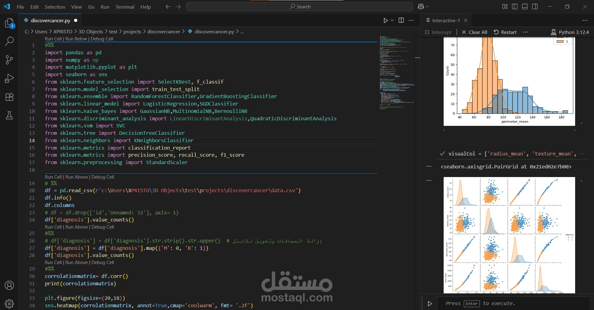Open the Extensions view
This screenshot has height=310, width=594.
pos(10,97)
